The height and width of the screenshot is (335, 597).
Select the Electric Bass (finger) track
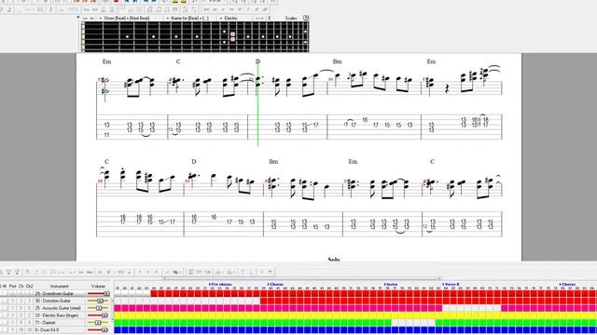59,315
